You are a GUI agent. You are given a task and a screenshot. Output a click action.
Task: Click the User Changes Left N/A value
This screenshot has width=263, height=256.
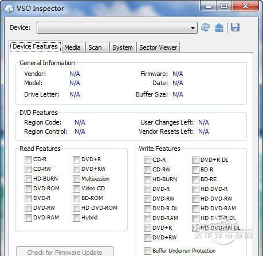203,122
